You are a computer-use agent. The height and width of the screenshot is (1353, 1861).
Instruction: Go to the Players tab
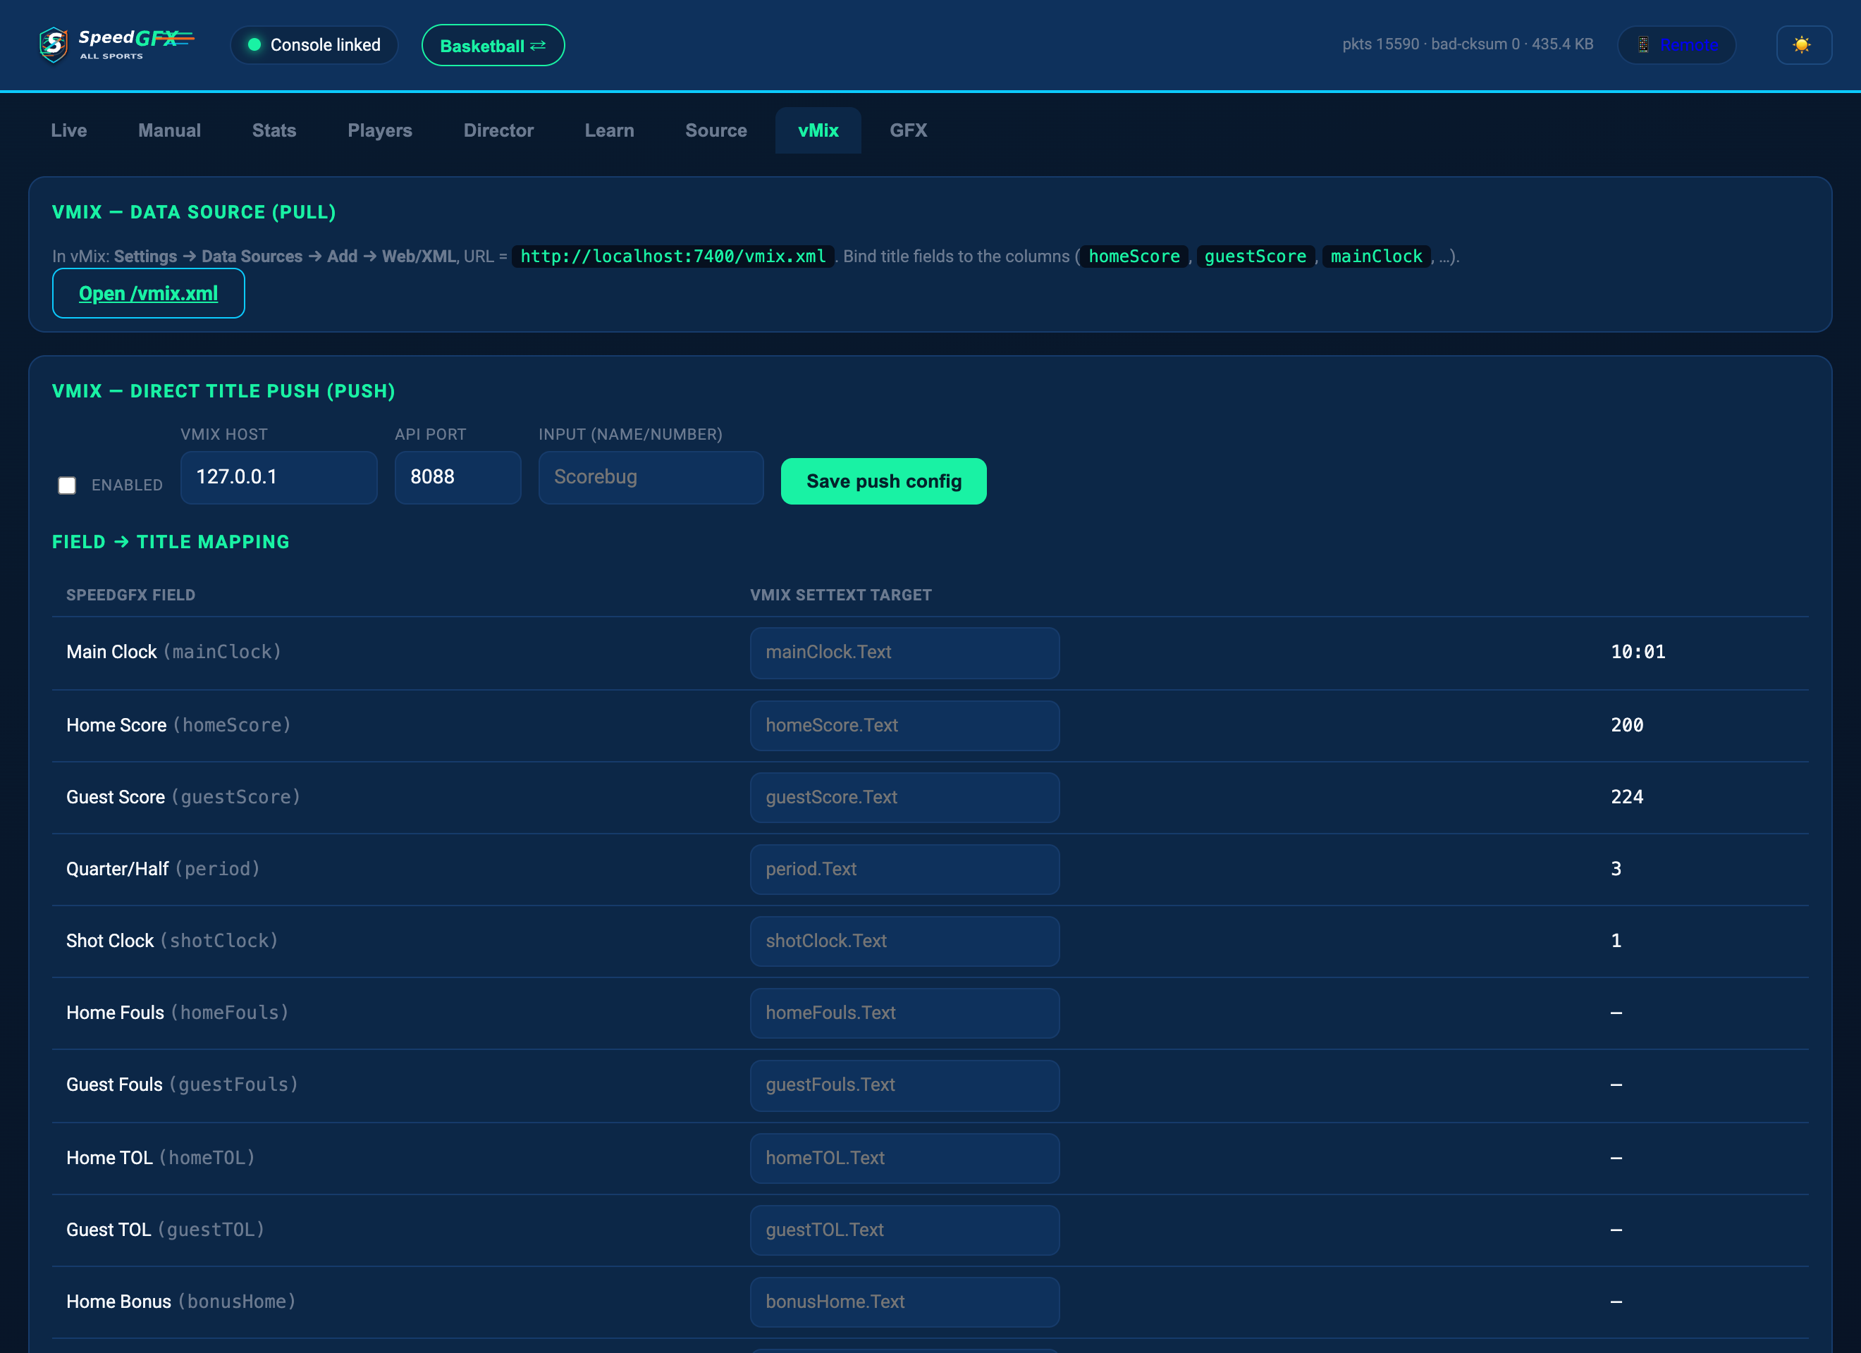pyautogui.click(x=380, y=130)
